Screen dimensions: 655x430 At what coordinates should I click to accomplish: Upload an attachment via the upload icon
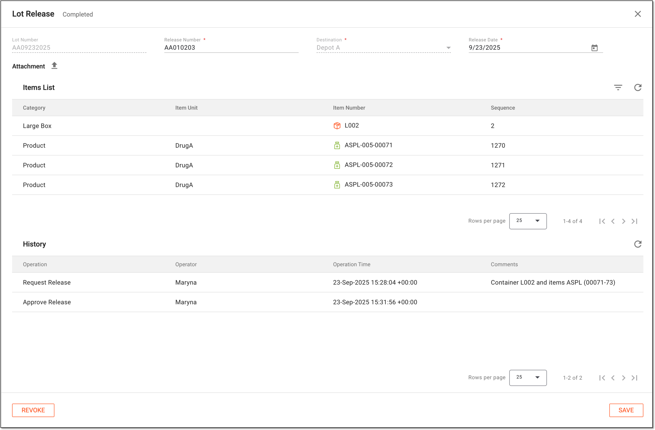coord(54,66)
